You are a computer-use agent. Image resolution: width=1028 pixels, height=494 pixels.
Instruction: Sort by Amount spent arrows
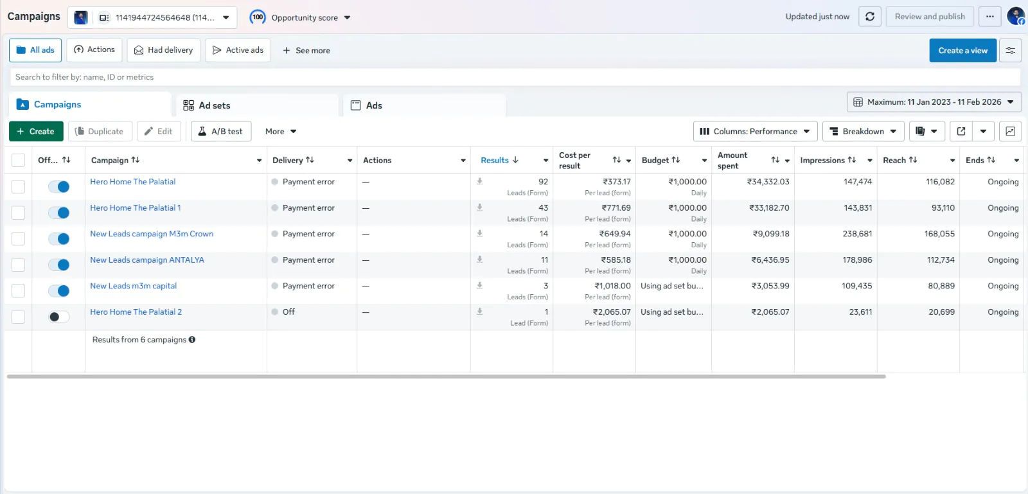coord(775,160)
